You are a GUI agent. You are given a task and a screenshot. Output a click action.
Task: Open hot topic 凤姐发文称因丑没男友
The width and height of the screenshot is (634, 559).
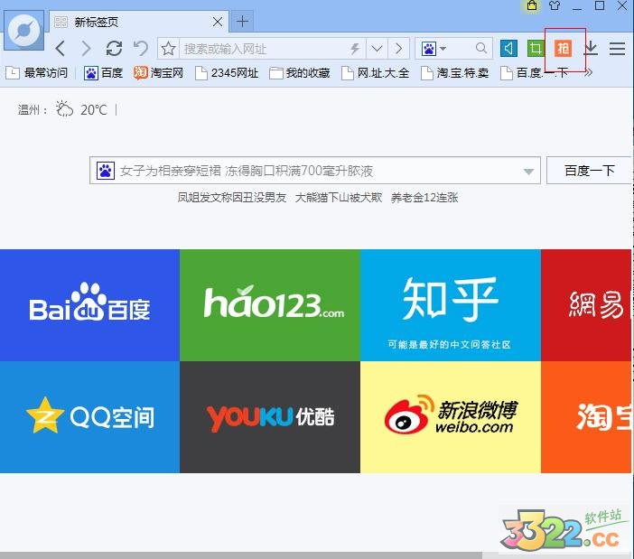[232, 198]
